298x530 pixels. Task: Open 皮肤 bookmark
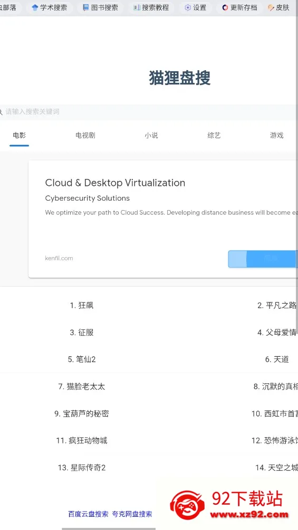coord(279,7)
